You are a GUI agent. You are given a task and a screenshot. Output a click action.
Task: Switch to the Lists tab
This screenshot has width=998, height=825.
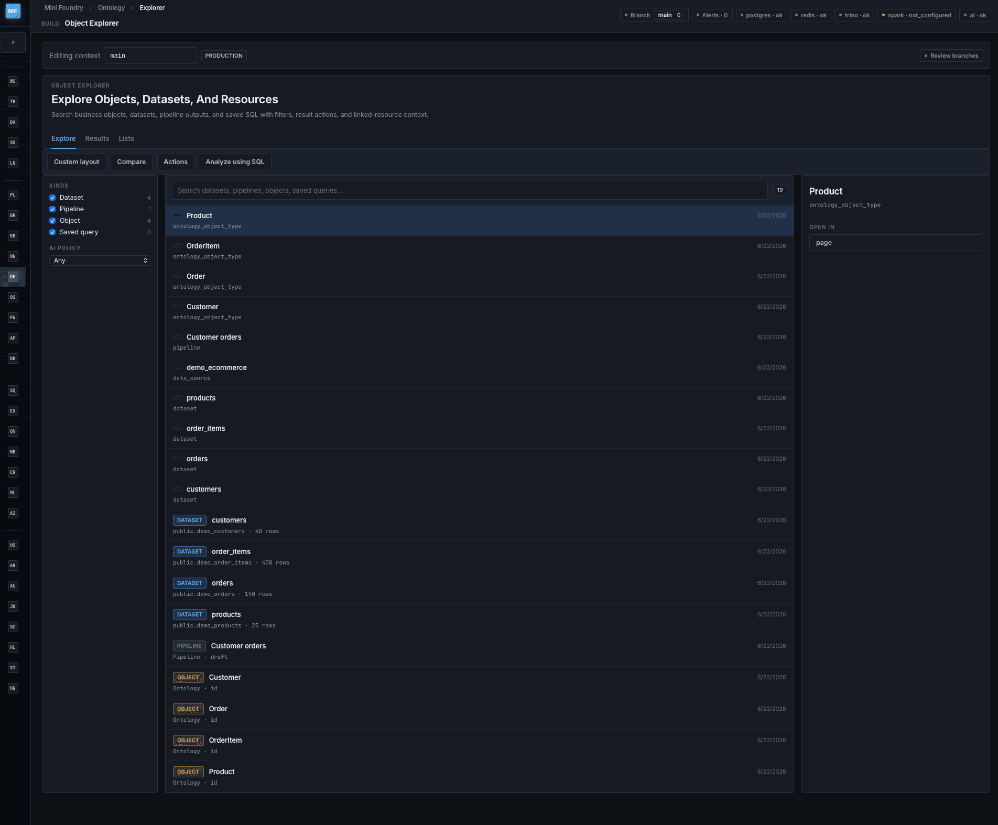(x=126, y=138)
